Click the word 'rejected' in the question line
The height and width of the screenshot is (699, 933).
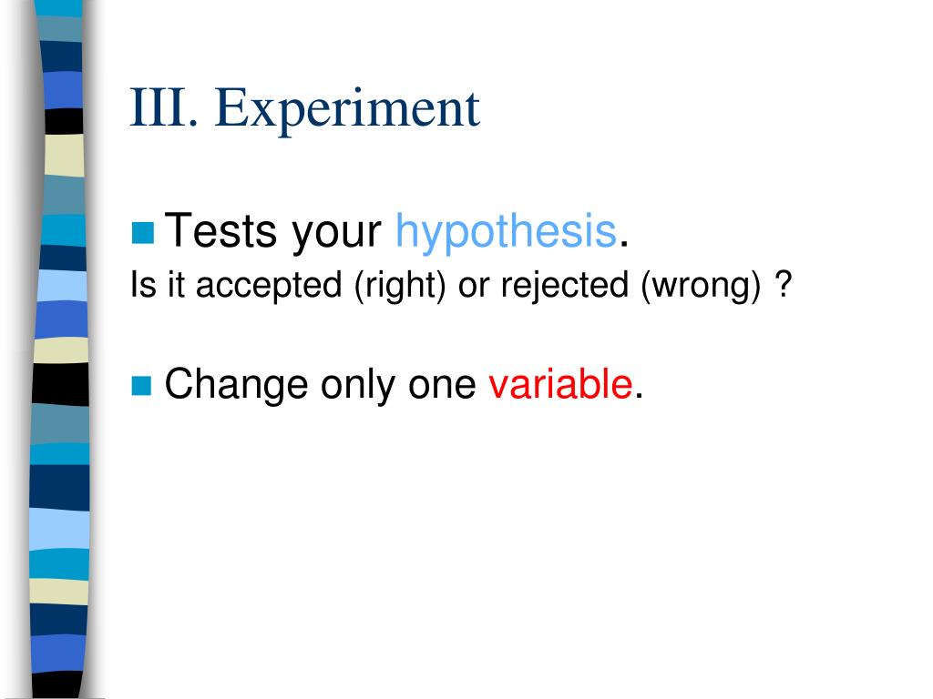point(564,286)
